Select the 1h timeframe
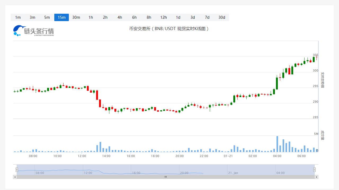 pos(91,17)
